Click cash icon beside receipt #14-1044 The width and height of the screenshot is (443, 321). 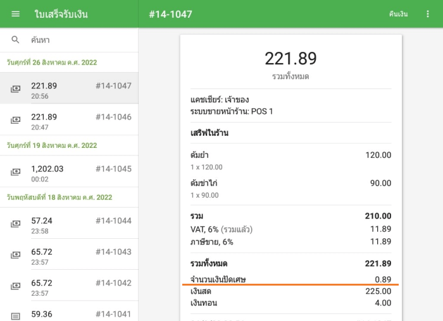tap(16, 224)
